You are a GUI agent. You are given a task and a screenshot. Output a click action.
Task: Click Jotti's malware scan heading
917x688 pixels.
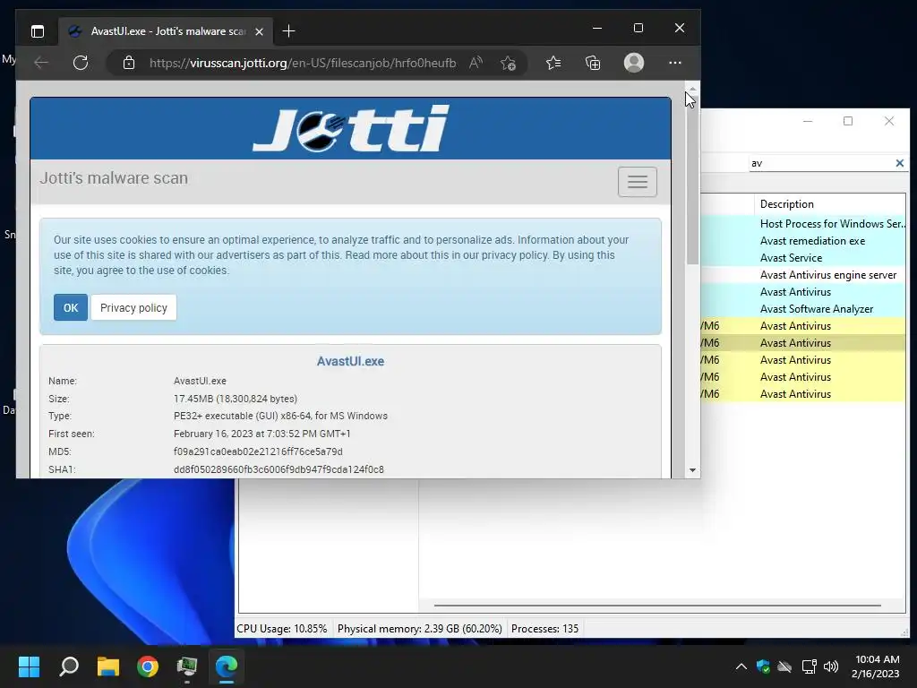pos(114,178)
